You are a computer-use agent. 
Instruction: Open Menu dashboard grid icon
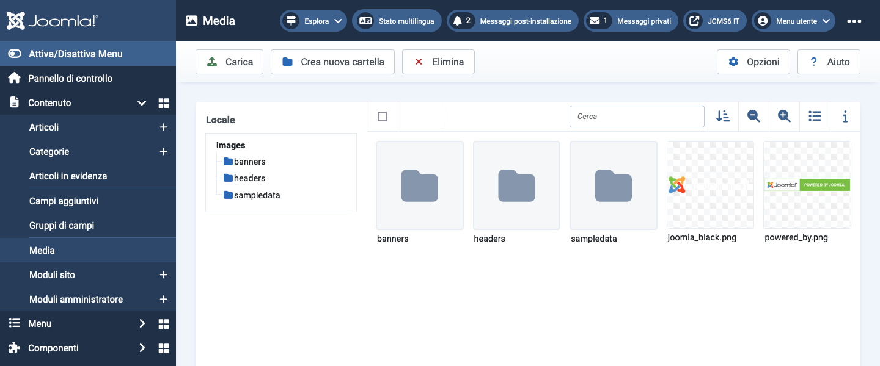pos(164,324)
